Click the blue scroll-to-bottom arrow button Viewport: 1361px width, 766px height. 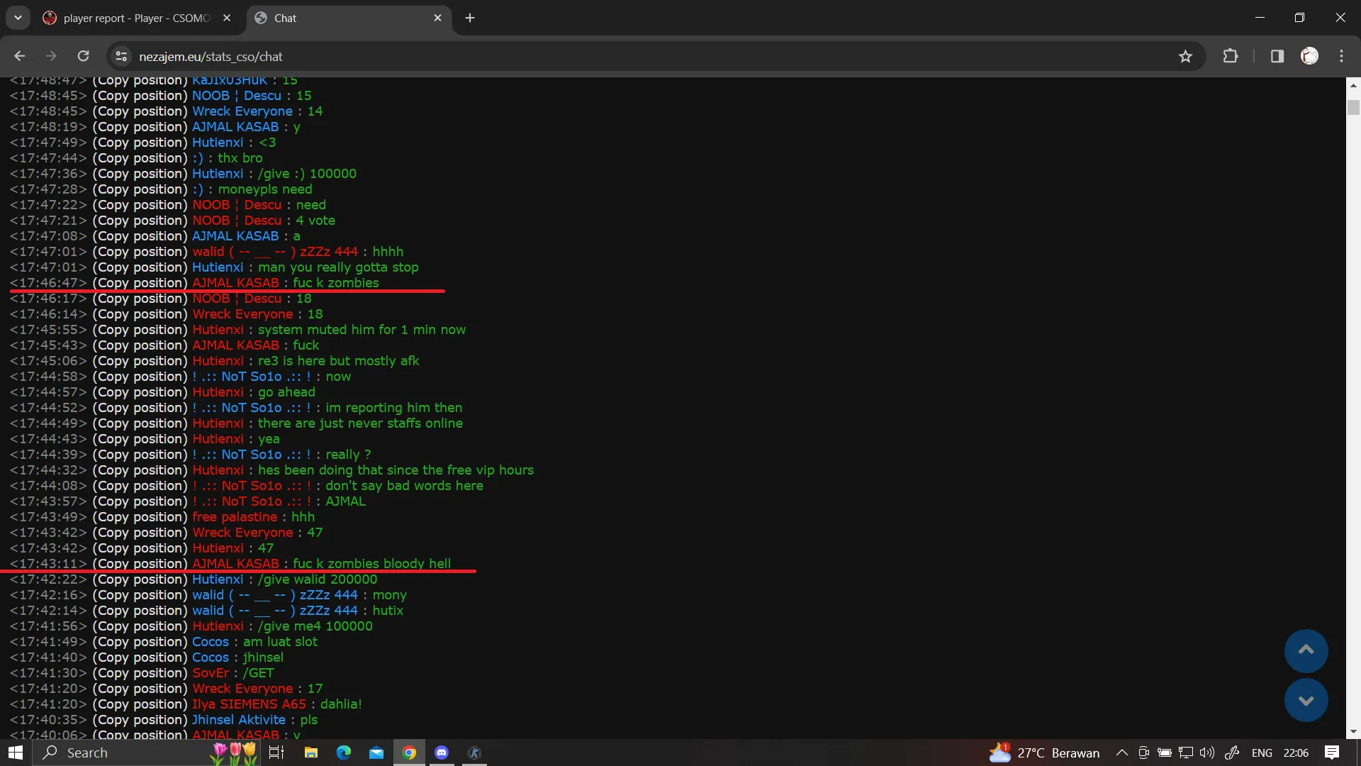[x=1306, y=700]
